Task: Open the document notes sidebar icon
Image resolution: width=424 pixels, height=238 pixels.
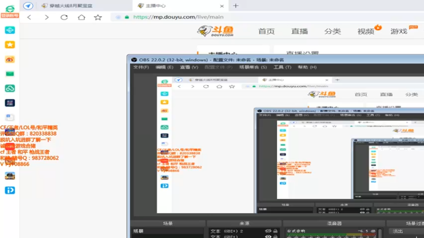Action: tap(10, 117)
